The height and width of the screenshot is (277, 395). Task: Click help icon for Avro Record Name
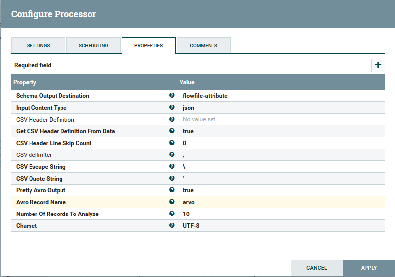click(x=172, y=202)
